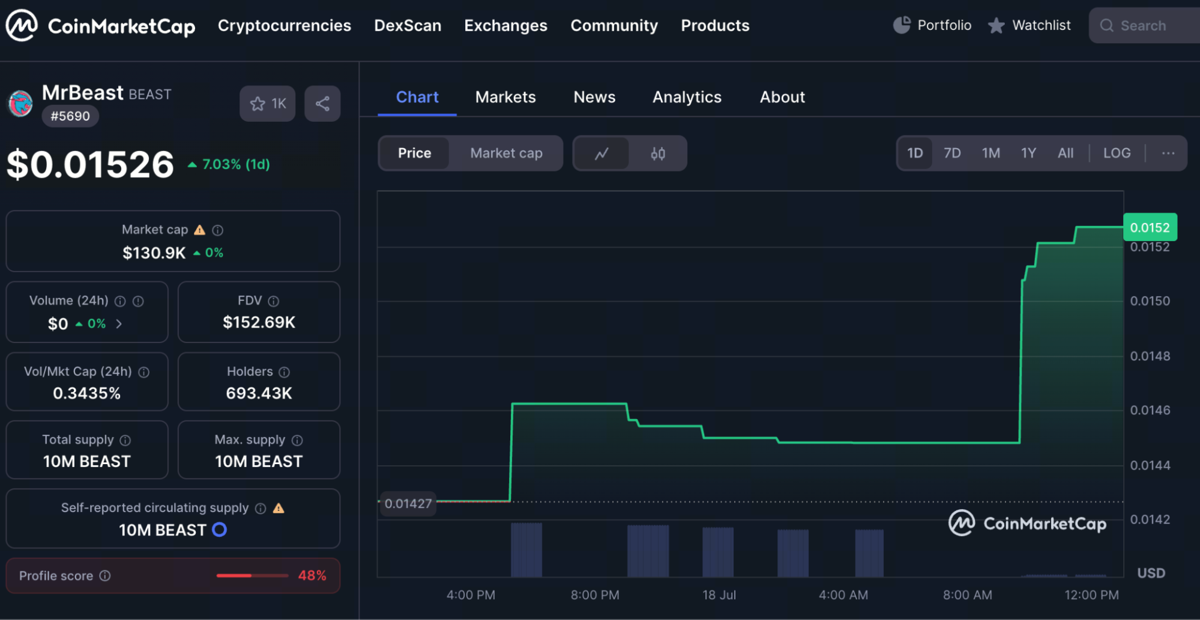
Task: Click the Profile score 48% bar
Action: pyautogui.click(x=252, y=576)
